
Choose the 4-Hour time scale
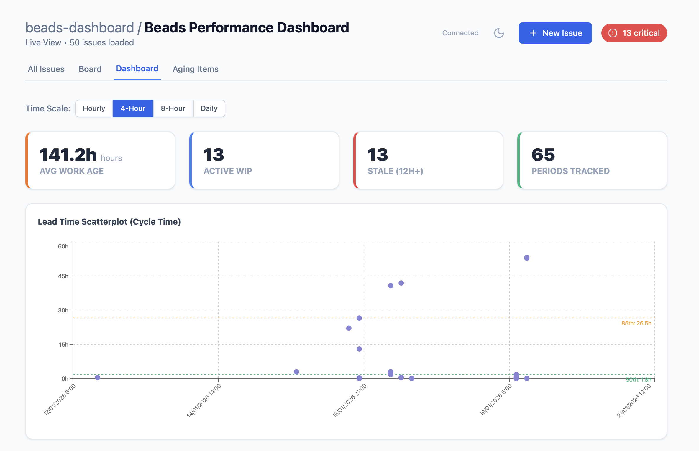pyautogui.click(x=133, y=108)
